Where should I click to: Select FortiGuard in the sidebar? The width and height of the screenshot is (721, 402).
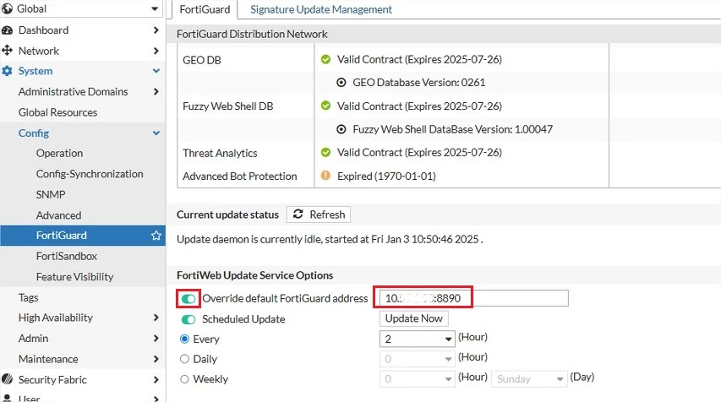83,236
